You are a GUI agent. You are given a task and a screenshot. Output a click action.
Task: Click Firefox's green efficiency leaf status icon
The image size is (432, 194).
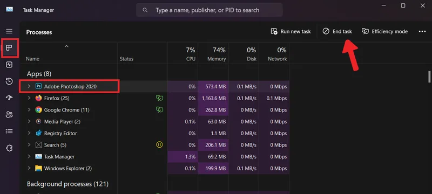159,98
